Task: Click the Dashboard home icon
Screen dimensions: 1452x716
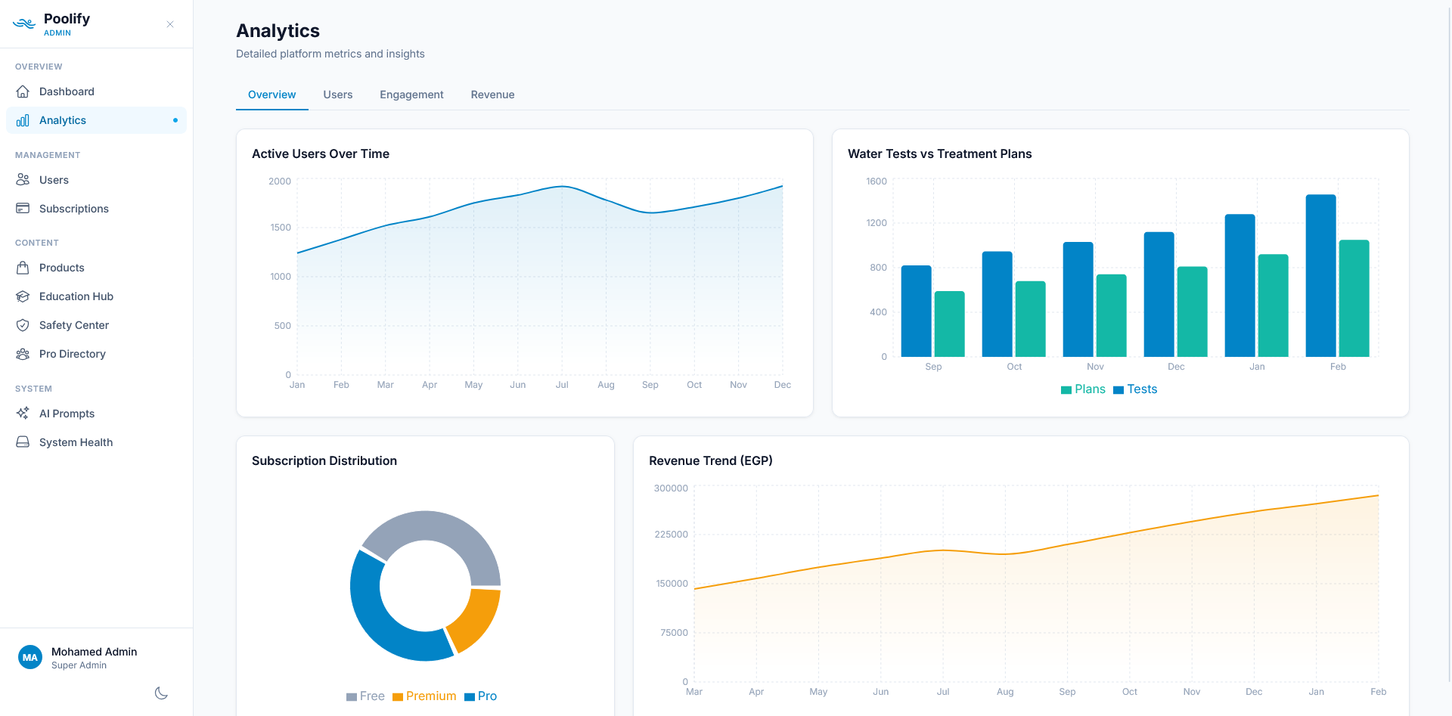Action: 23,91
